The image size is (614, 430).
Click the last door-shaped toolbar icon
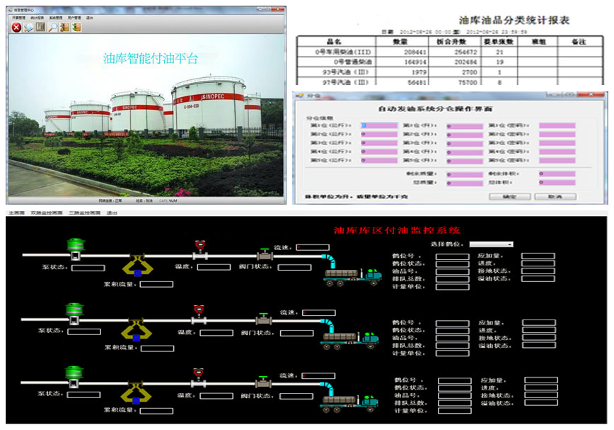click(76, 28)
